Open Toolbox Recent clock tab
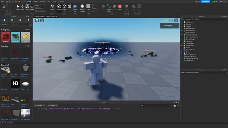228x128 pixels. (x=20, y=20)
